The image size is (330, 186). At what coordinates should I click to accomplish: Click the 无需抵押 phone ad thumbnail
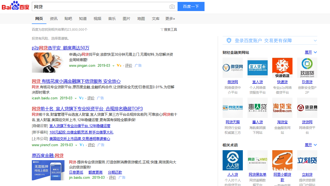pos(48,170)
